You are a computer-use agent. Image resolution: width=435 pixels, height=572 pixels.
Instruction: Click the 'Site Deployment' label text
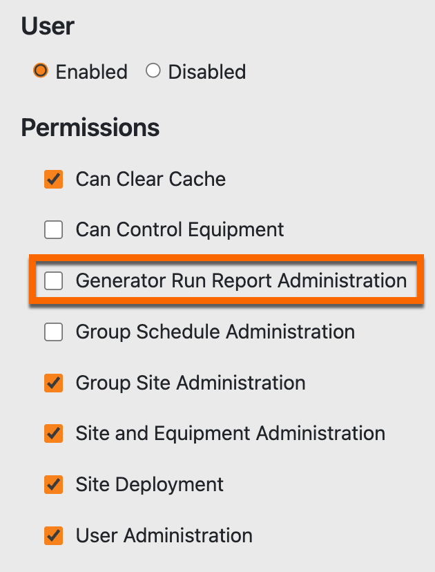[x=149, y=484]
